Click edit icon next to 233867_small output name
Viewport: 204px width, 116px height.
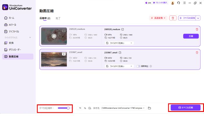(x=120, y=52)
